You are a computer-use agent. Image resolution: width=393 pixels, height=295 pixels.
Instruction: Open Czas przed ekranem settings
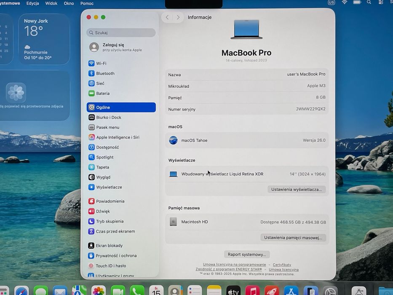coord(111,231)
